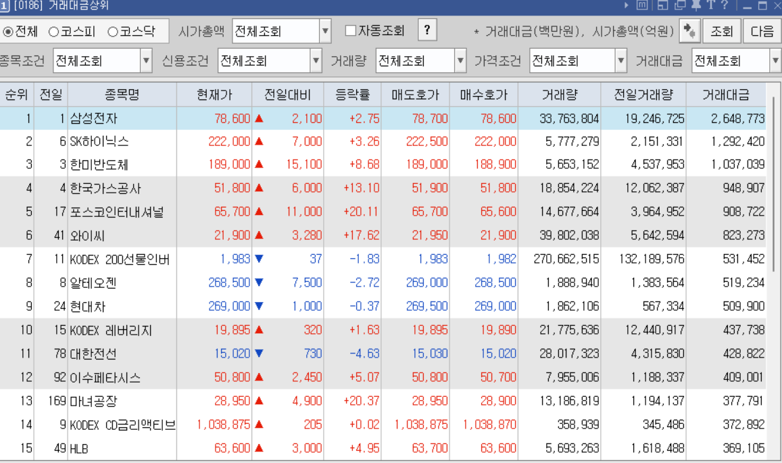Select the 이수페타시스 stock name
Image resolution: width=782 pixels, height=463 pixels.
pos(105,378)
